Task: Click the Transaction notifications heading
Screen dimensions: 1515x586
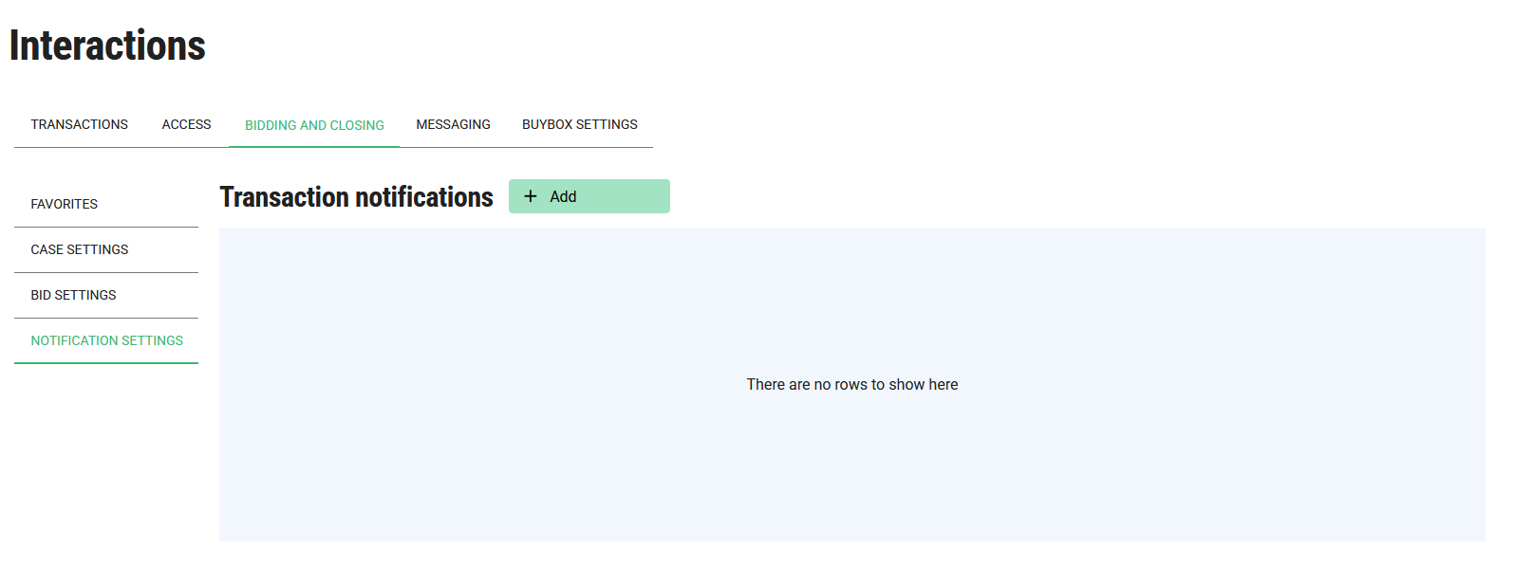Action: pyautogui.click(x=356, y=197)
